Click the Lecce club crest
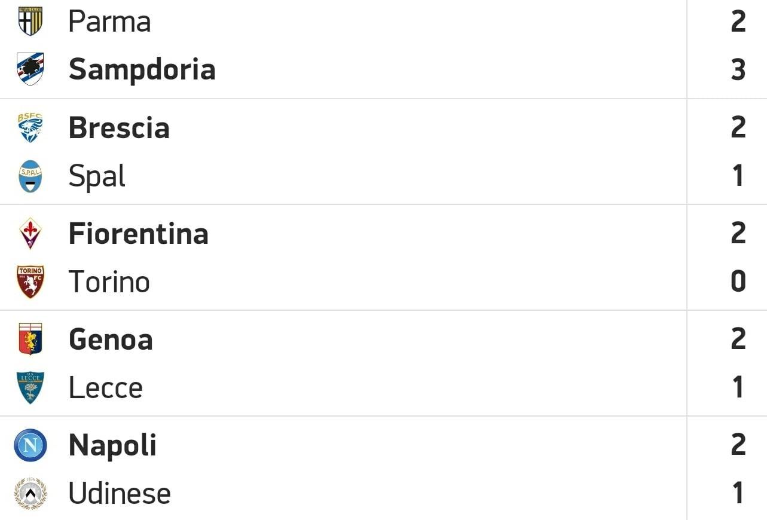This screenshot has width=767, height=520. 30,387
